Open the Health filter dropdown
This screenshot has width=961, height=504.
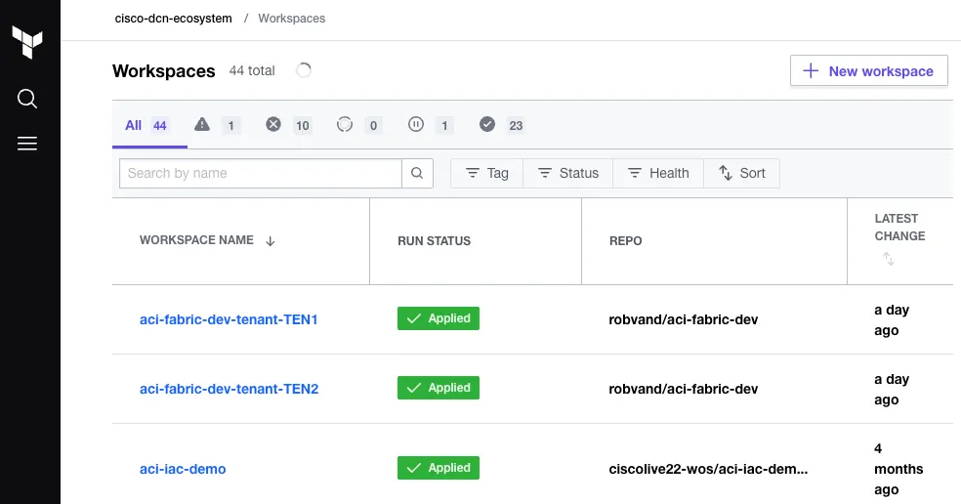click(657, 173)
